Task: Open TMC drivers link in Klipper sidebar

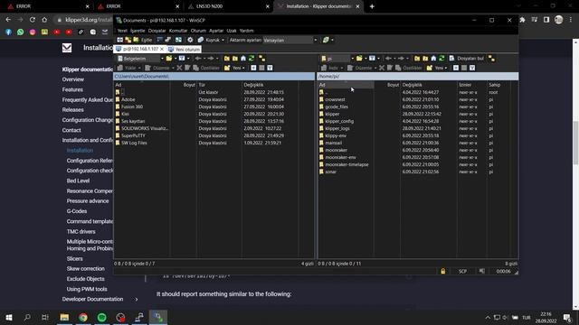Action: click(81, 232)
